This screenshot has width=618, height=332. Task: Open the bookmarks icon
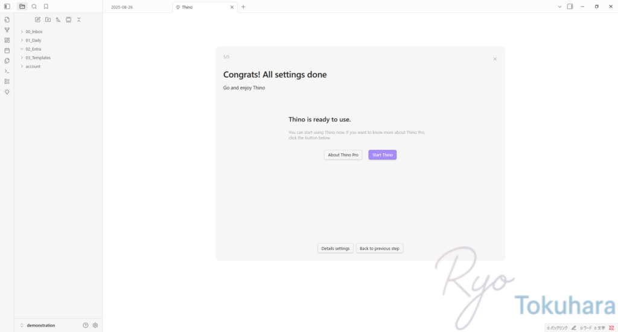click(46, 6)
